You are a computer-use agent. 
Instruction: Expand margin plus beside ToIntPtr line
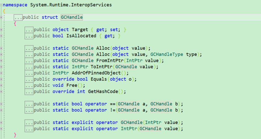1,67
